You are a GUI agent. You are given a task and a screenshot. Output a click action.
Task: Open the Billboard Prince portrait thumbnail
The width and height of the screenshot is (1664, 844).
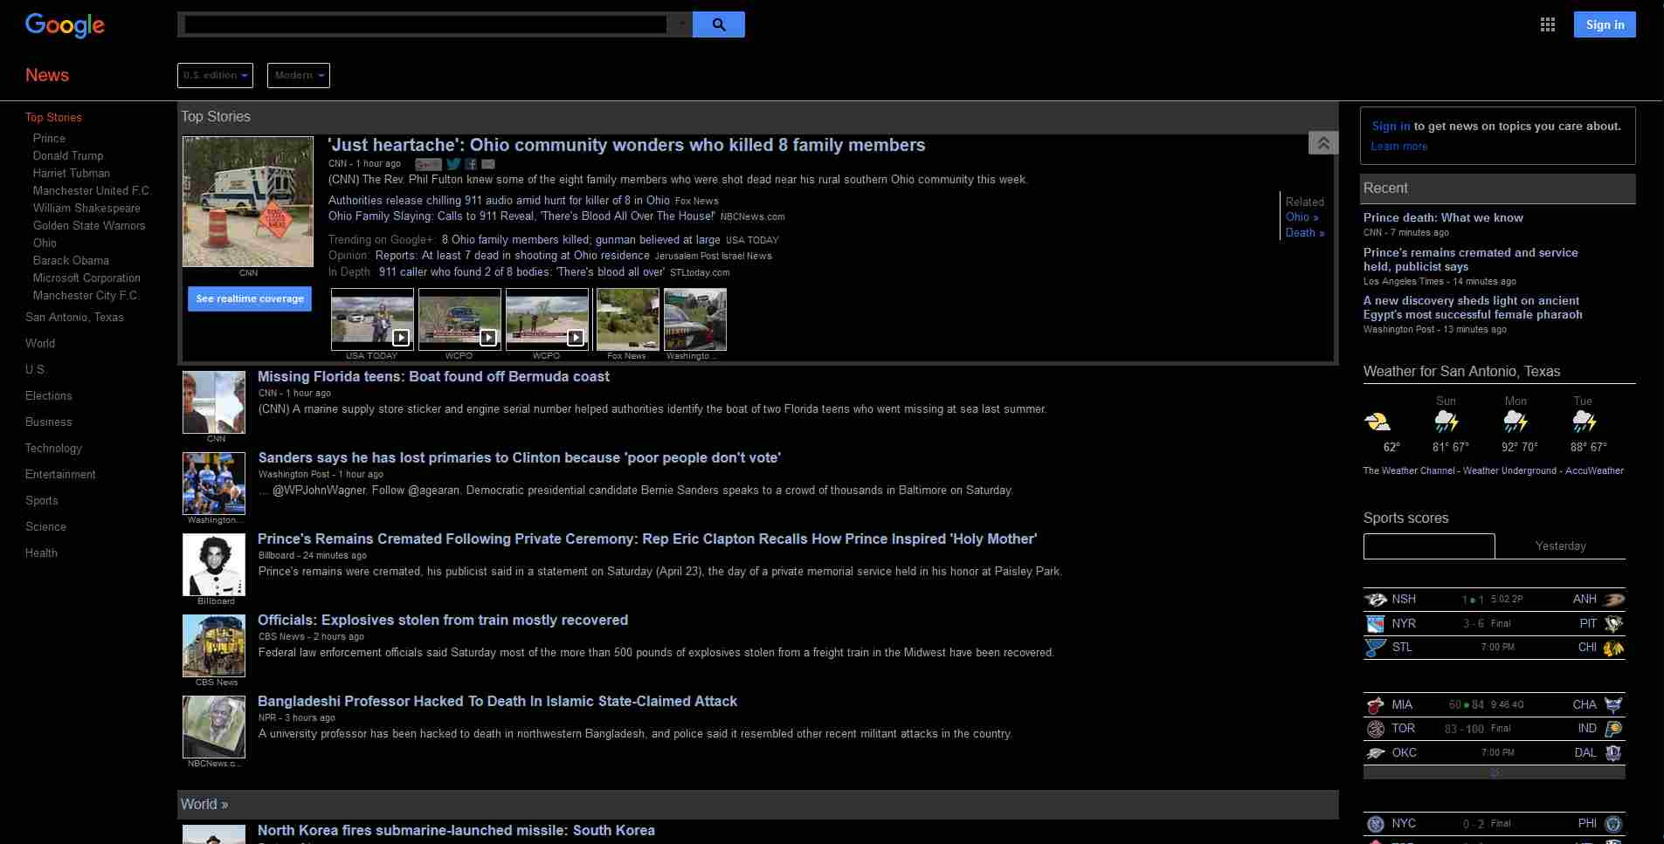pyautogui.click(x=214, y=565)
